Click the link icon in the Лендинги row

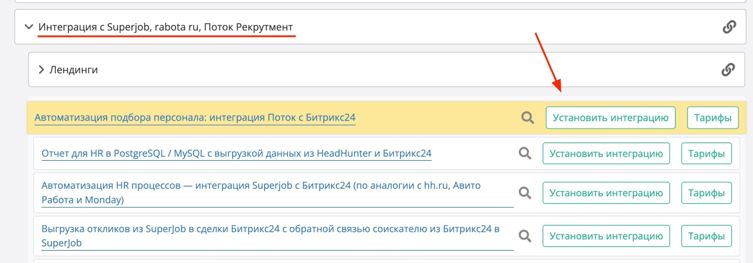[x=728, y=70]
